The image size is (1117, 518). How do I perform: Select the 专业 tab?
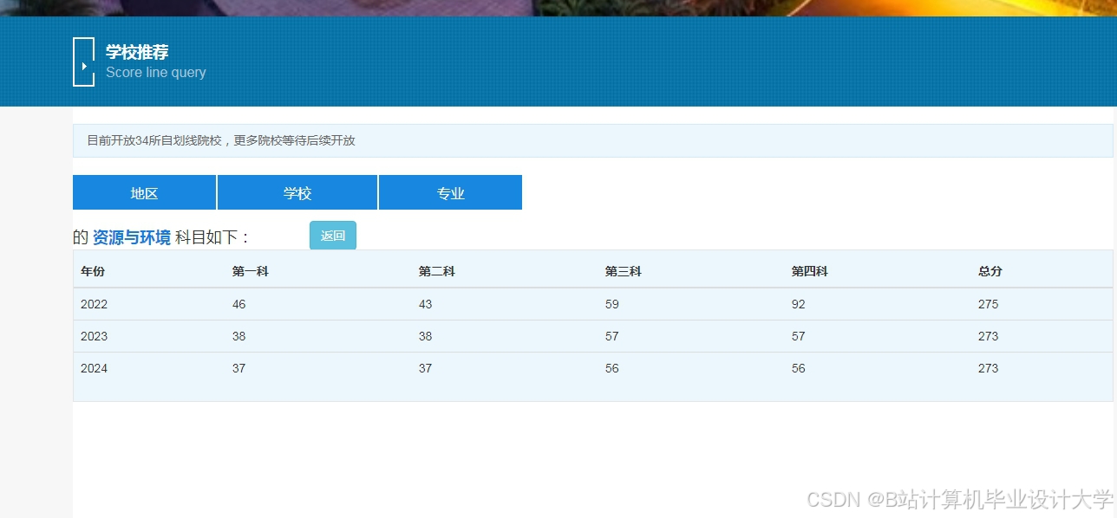[x=450, y=192]
